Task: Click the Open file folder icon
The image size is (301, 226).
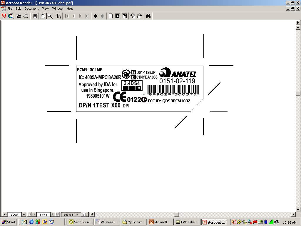Action: pos(19,16)
